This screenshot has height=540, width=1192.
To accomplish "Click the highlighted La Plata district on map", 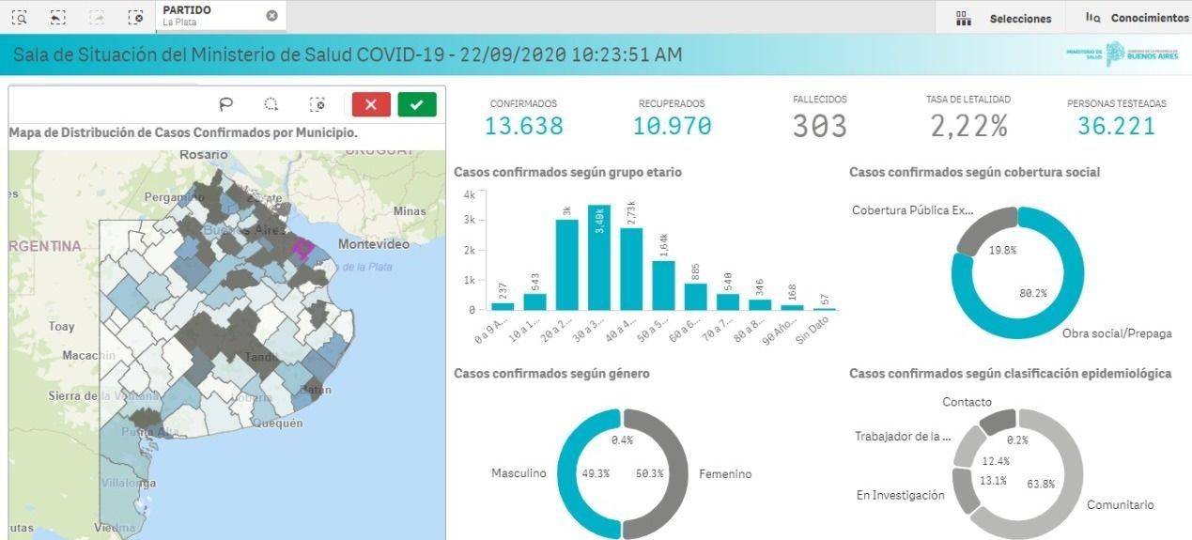I will click(x=302, y=248).
